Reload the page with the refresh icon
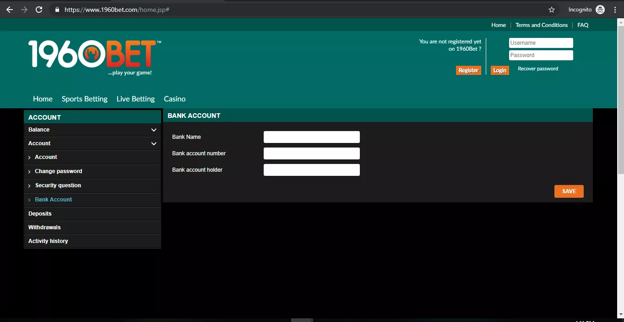The width and height of the screenshot is (624, 322). coord(39,10)
